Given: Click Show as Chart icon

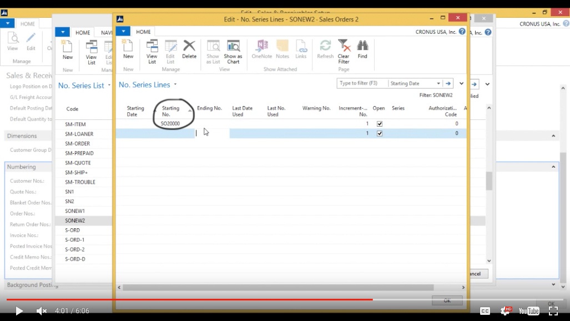Looking at the screenshot, I should [x=233, y=52].
